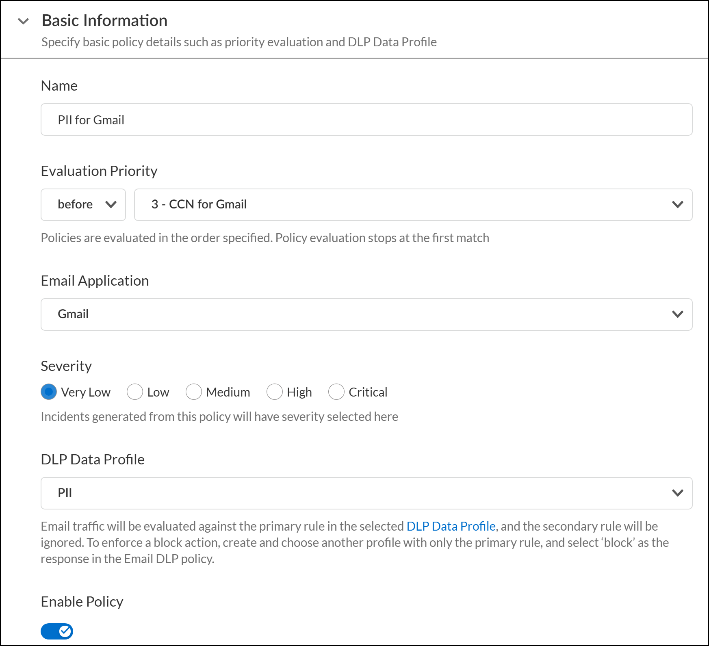Click the Critical severity label text

(x=368, y=392)
